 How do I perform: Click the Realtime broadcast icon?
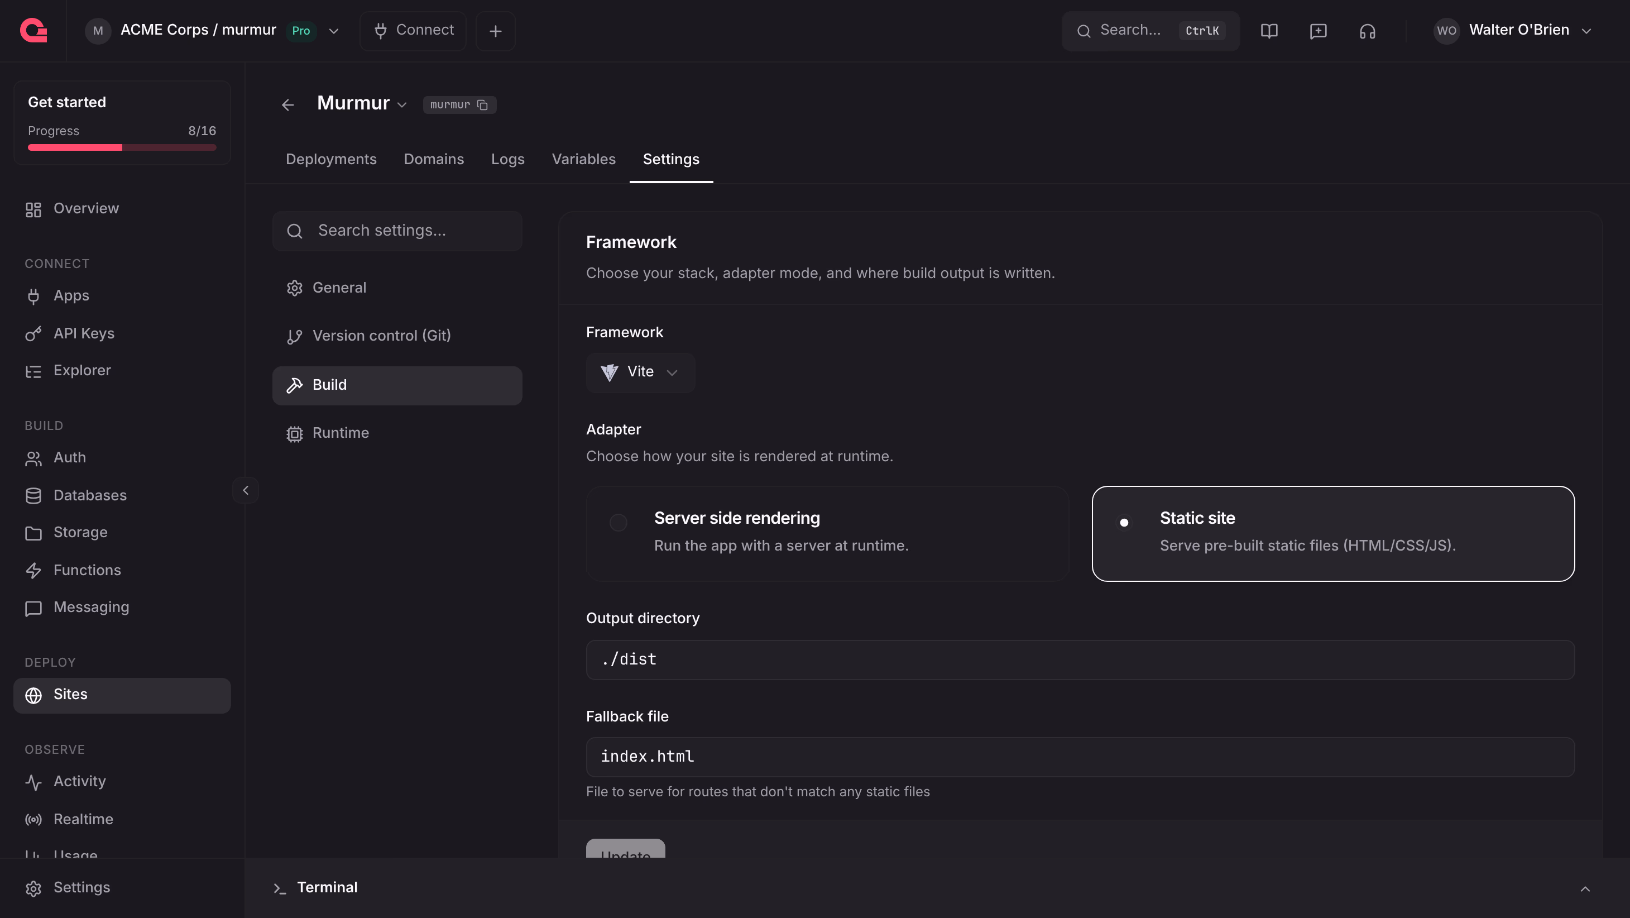[33, 819]
